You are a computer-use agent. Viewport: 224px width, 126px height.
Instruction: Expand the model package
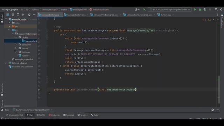tap(16, 48)
